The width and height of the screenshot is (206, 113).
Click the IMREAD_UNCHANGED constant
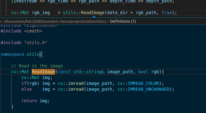(149, 89)
